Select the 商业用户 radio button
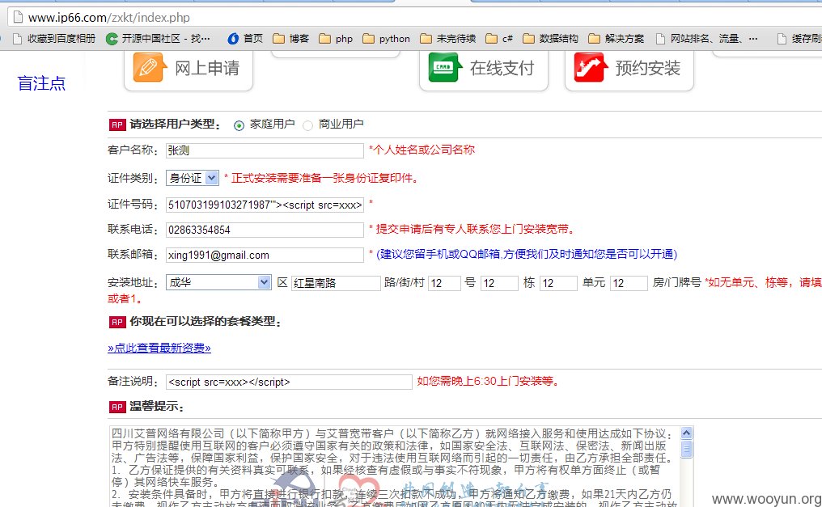 point(307,125)
